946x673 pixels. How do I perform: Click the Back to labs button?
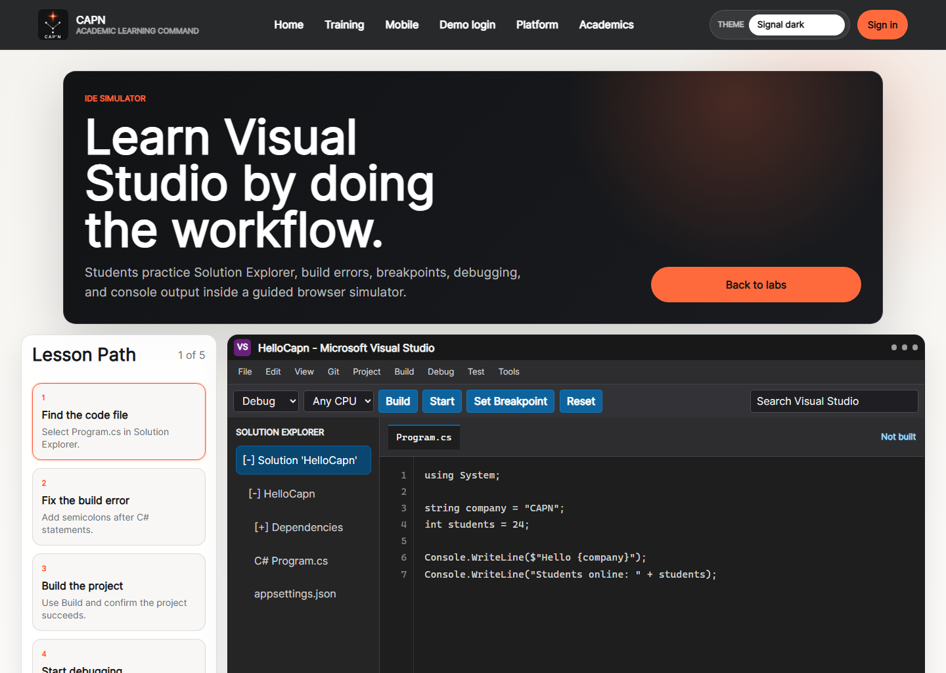755,285
